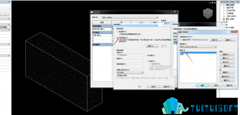Click 删除 under the 组 section
The width and height of the screenshot is (240, 115).
227,80
